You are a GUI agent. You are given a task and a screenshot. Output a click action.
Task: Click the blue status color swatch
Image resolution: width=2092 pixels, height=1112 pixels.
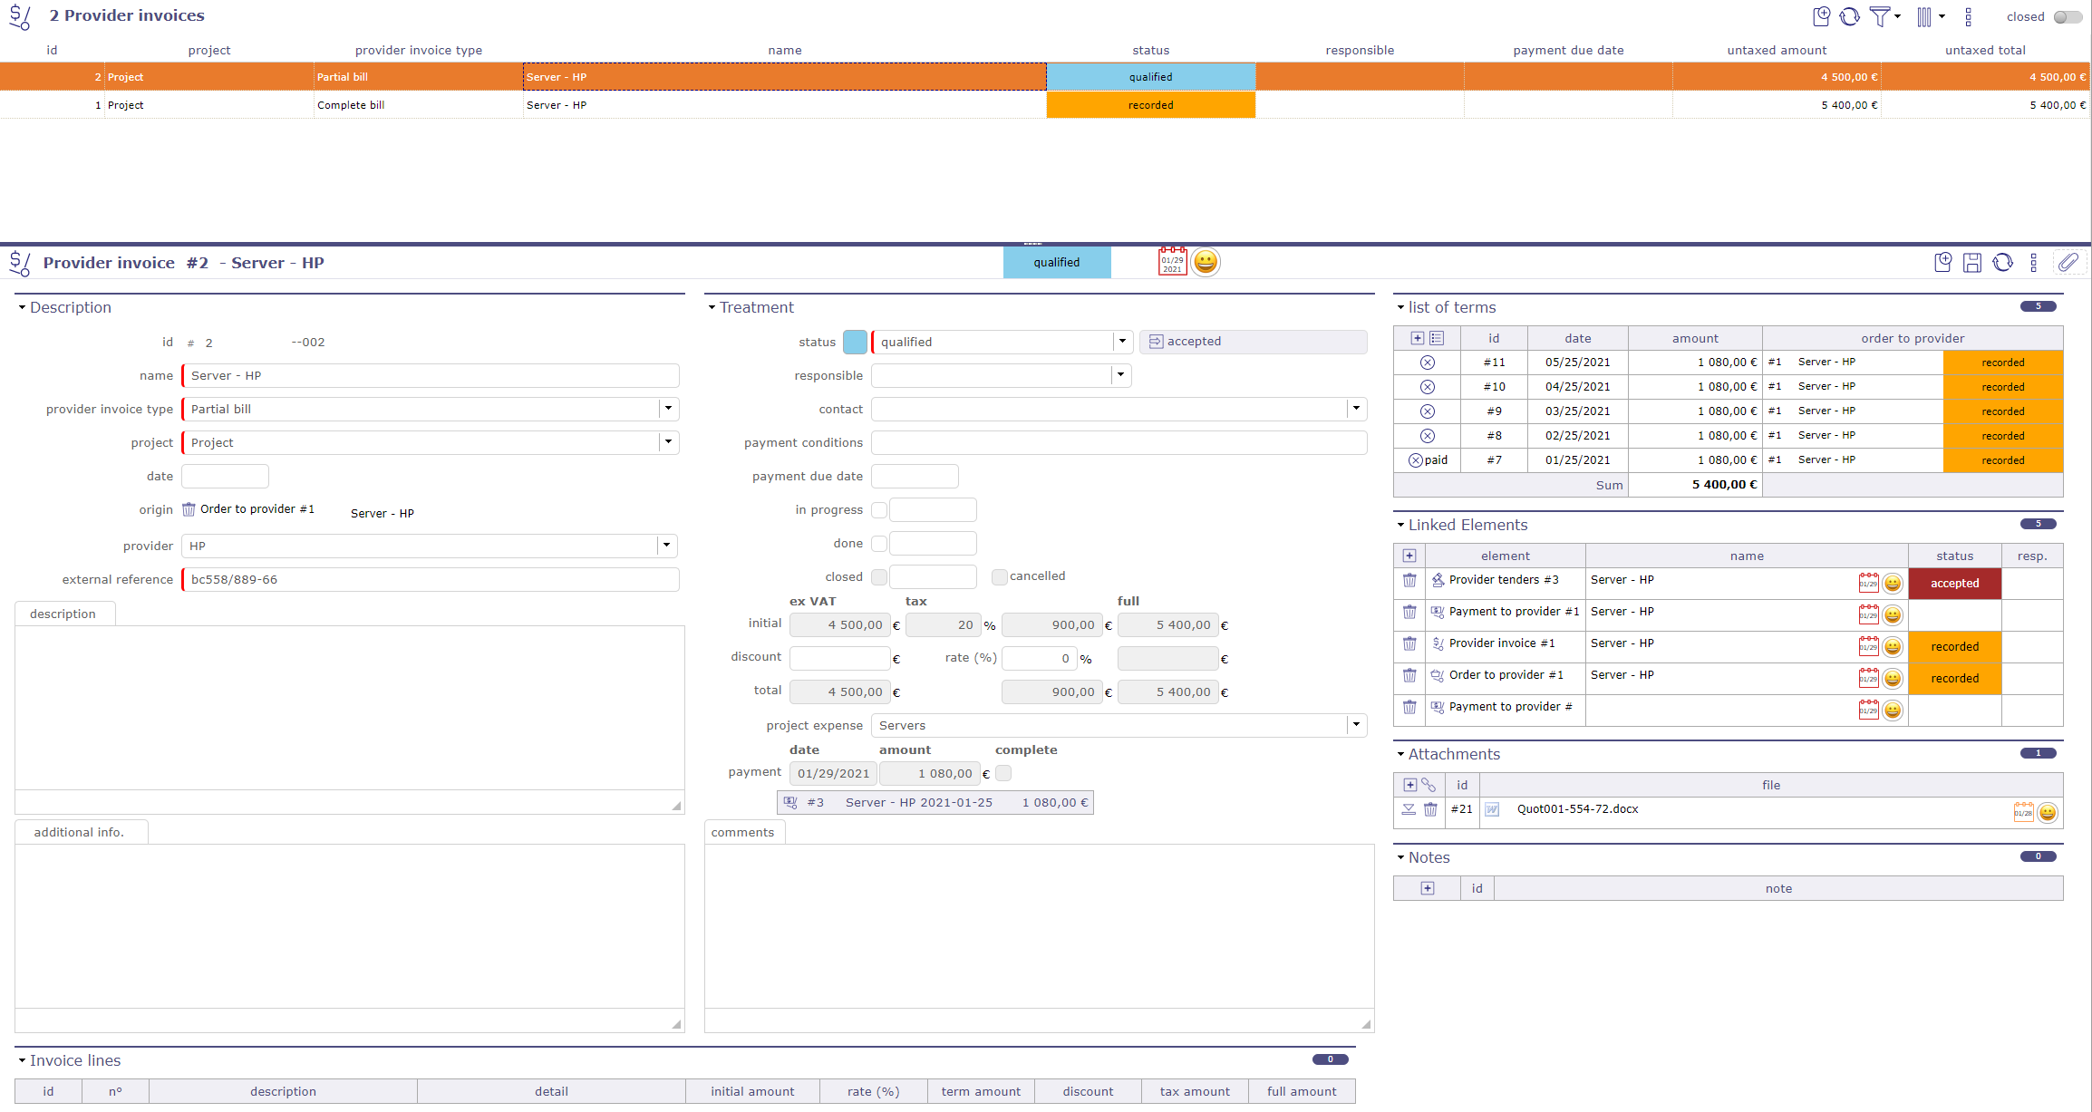point(855,342)
